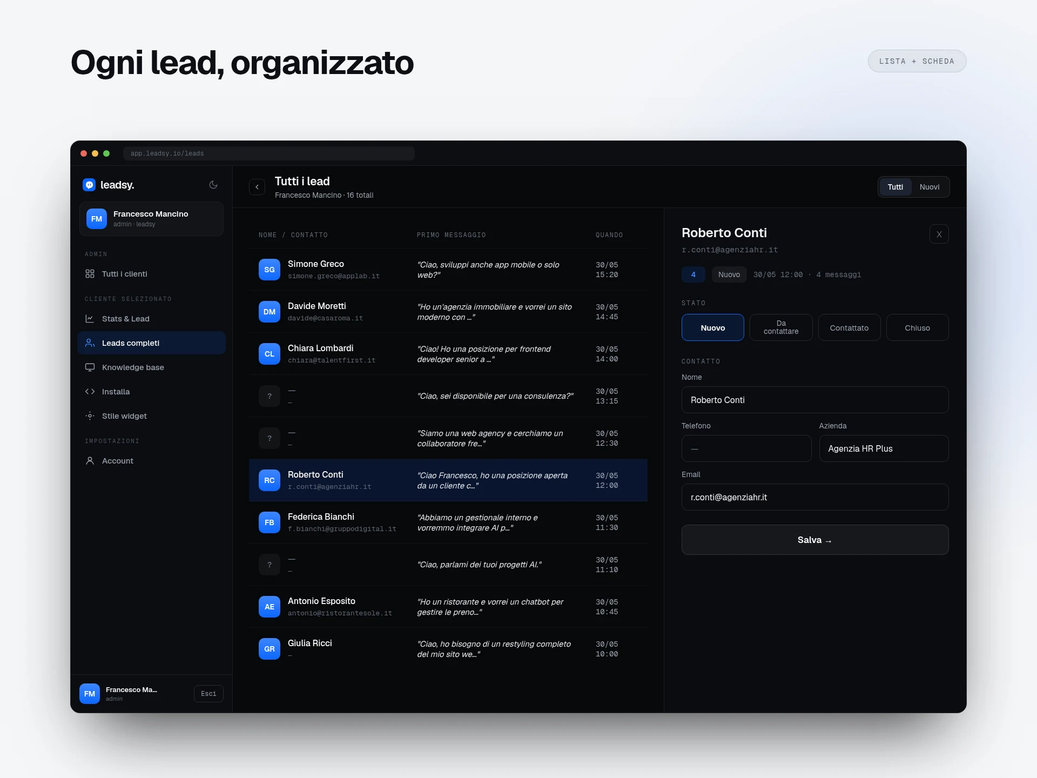Open Tutti i clienti in sidebar

tap(151, 274)
